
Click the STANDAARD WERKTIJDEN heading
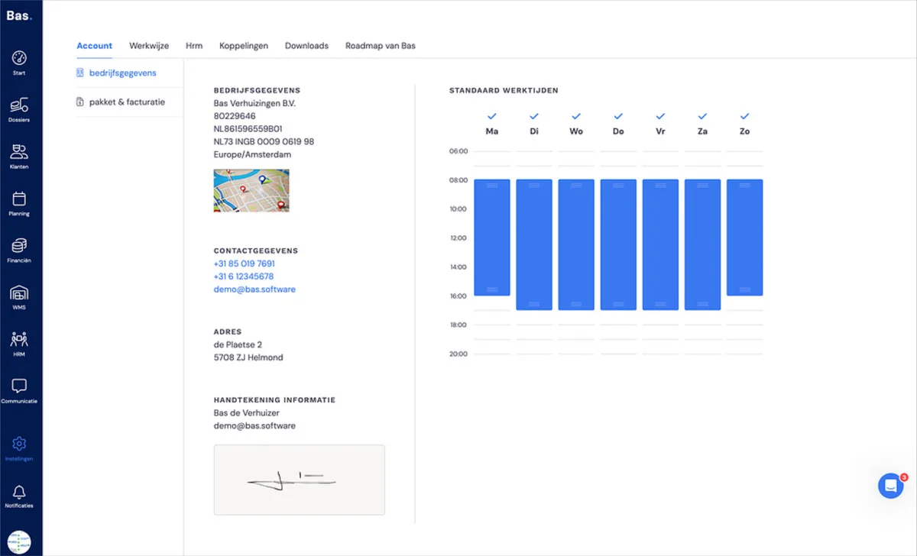[504, 90]
